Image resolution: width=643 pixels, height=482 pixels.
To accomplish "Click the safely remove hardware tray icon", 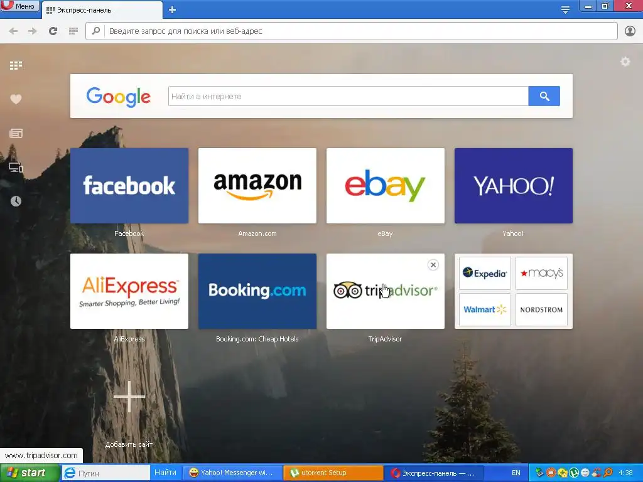I will (539, 473).
